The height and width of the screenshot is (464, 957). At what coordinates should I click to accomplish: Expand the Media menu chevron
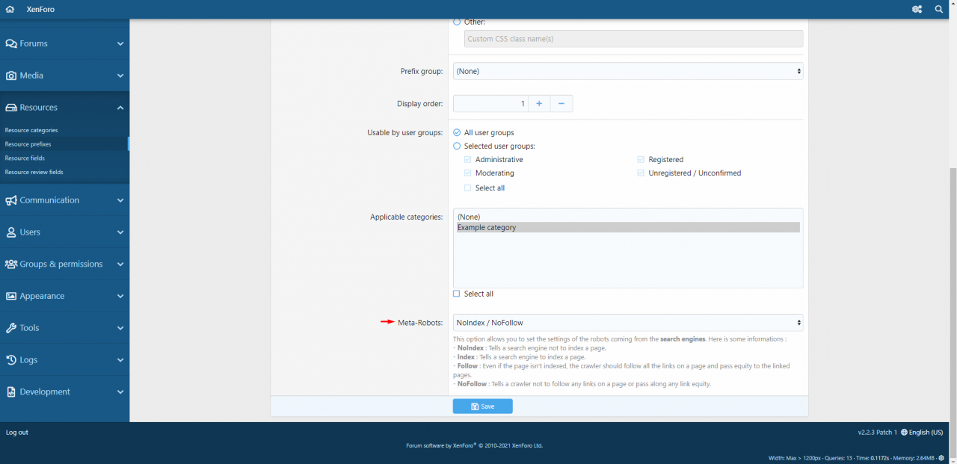click(x=120, y=75)
